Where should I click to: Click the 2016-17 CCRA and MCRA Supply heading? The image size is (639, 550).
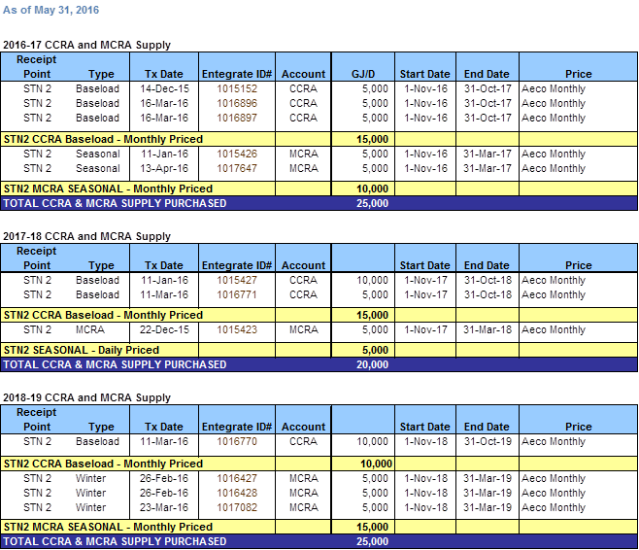pyautogui.click(x=86, y=45)
